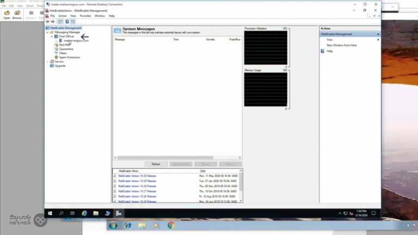Select the Bad Mail folder icon
Image resolution: width=418 pixels, height=235 pixels.
click(x=56, y=45)
